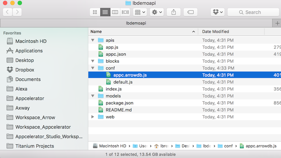Image resolution: width=281 pixels, height=158 pixels.
Task: Open the Dropbox toolbar menu
Action: pyautogui.click(x=218, y=12)
